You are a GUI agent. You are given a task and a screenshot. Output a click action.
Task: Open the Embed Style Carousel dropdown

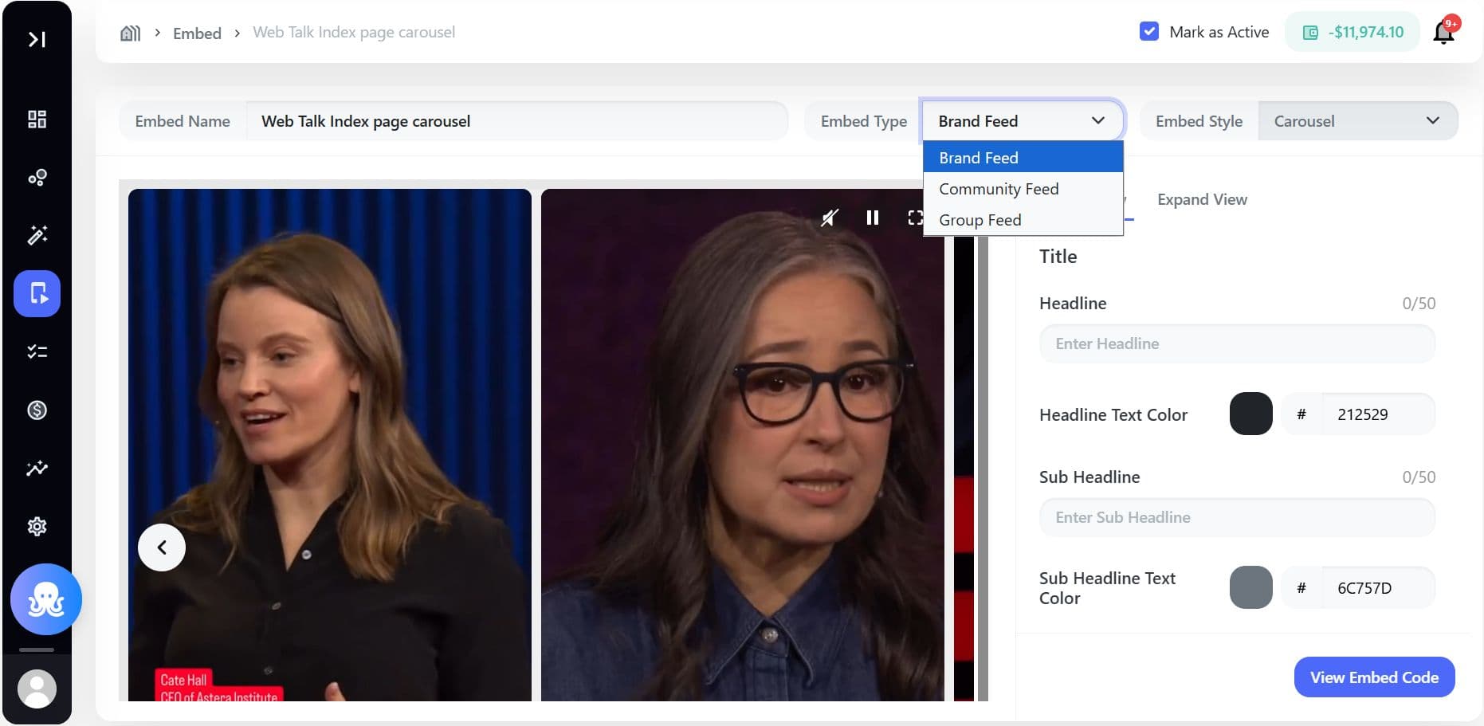point(1357,121)
